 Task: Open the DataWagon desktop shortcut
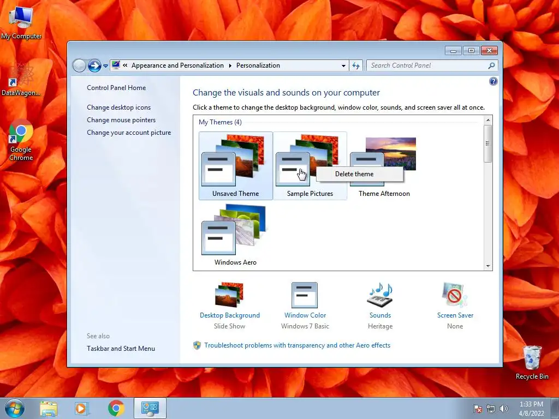[21, 79]
